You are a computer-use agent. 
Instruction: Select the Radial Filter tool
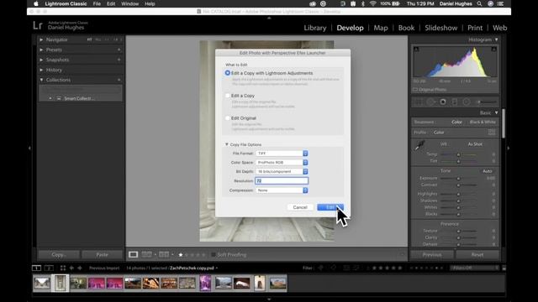467,102
